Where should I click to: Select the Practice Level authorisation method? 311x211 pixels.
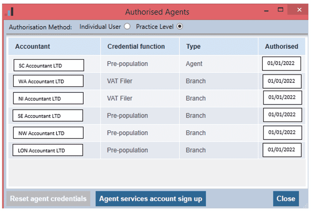click(x=180, y=26)
